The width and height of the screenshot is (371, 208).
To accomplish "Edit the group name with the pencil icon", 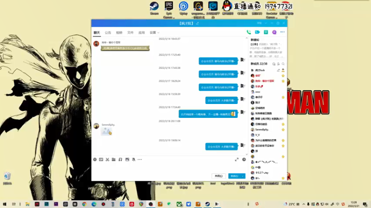I will (197, 24).
